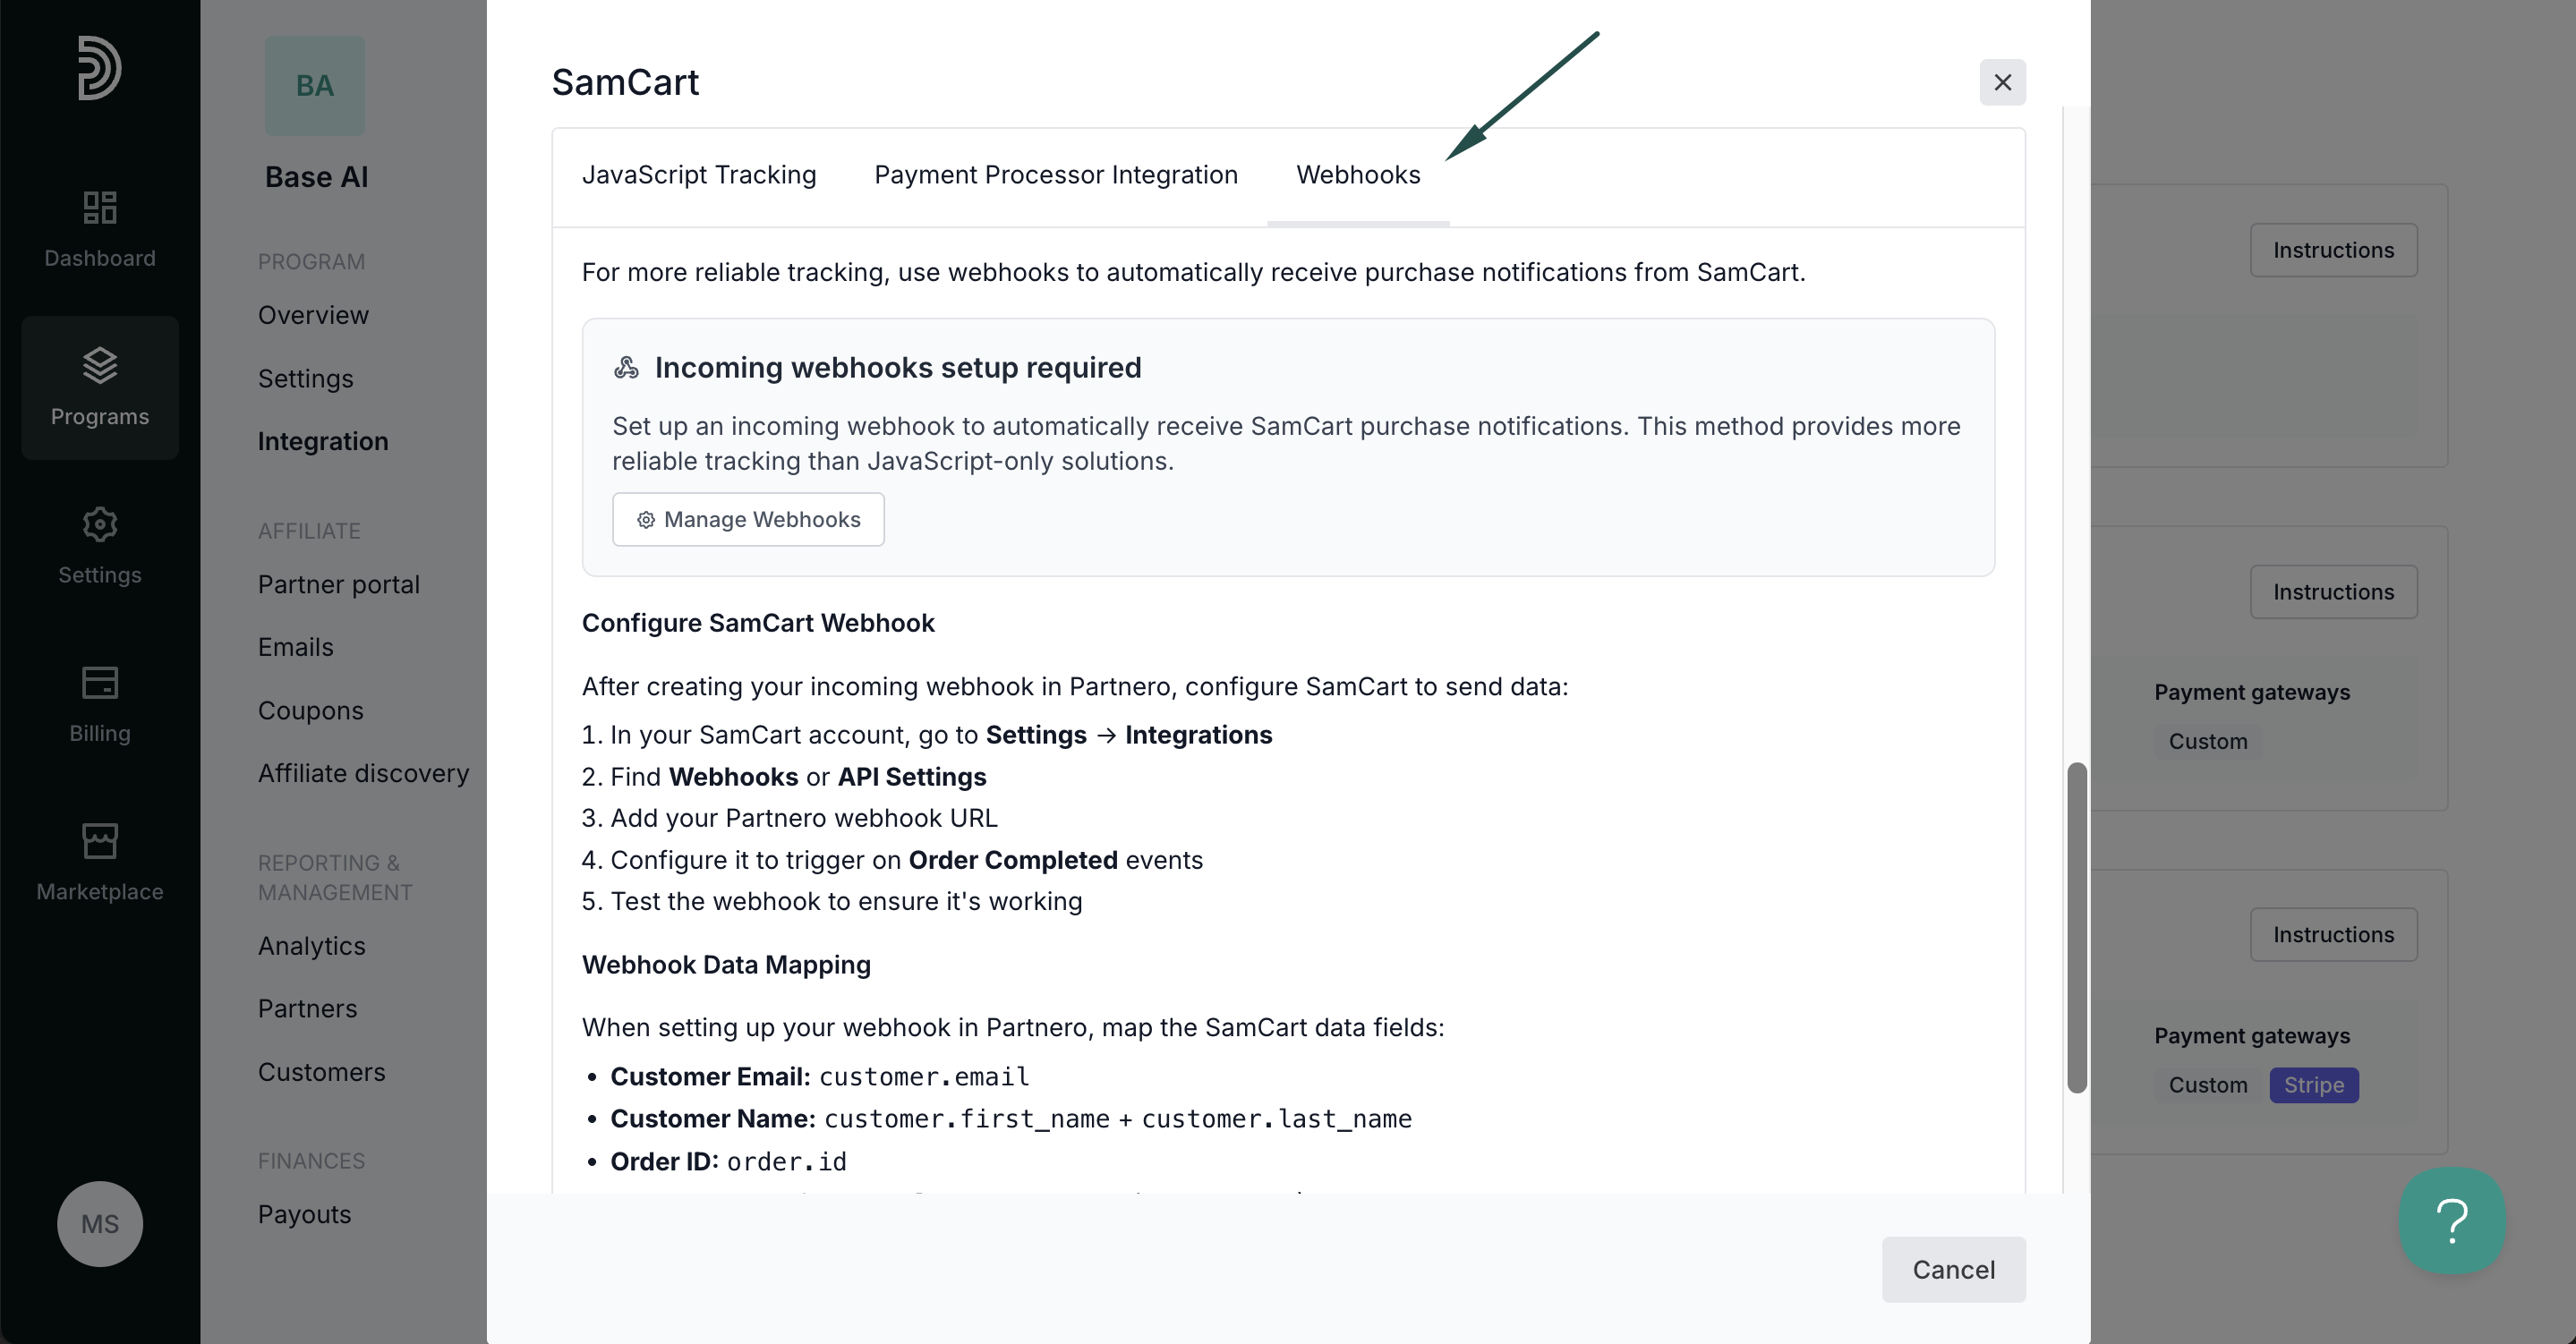Image resolution: width=2576 pixels, height=1344 pixels.
Task: Click the modal vertical scrollbar thumb
Action: coord(2077,927)
